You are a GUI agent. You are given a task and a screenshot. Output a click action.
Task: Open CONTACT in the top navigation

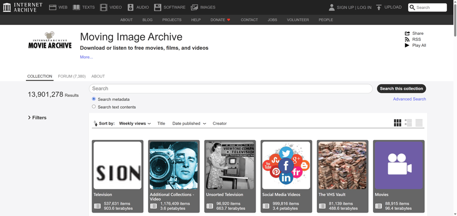(x=249, y=20)
